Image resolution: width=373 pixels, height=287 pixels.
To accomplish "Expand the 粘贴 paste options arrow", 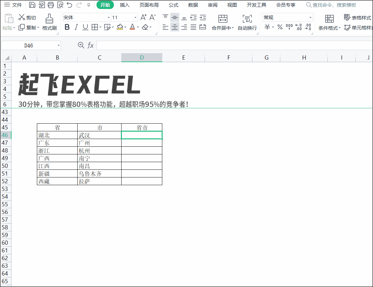I will point(14,28).
